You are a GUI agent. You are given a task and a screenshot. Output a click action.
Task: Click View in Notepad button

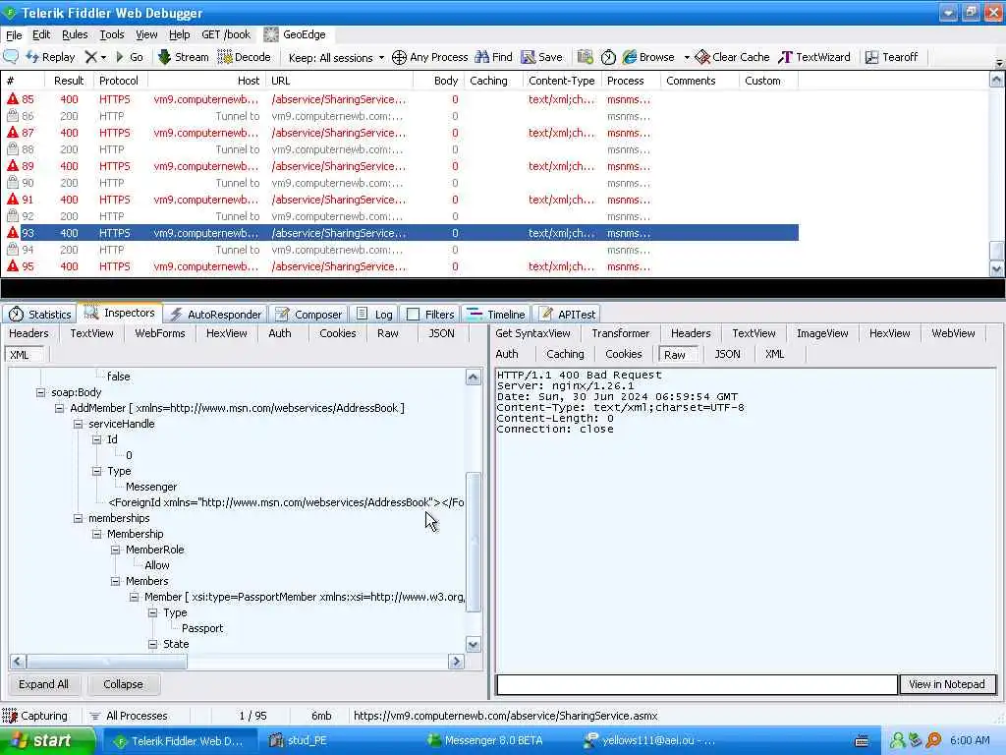pyautogui.click(x=946, y=684)
